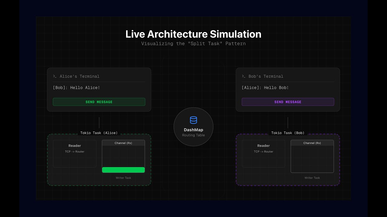Click the "Alice's Terminal" title text

80,77
